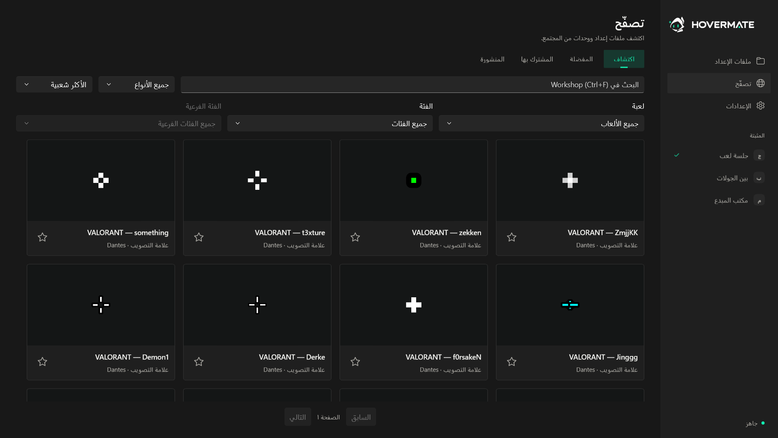
Task: Click the globe icon next to تصفّح
Action: [761, 83]
